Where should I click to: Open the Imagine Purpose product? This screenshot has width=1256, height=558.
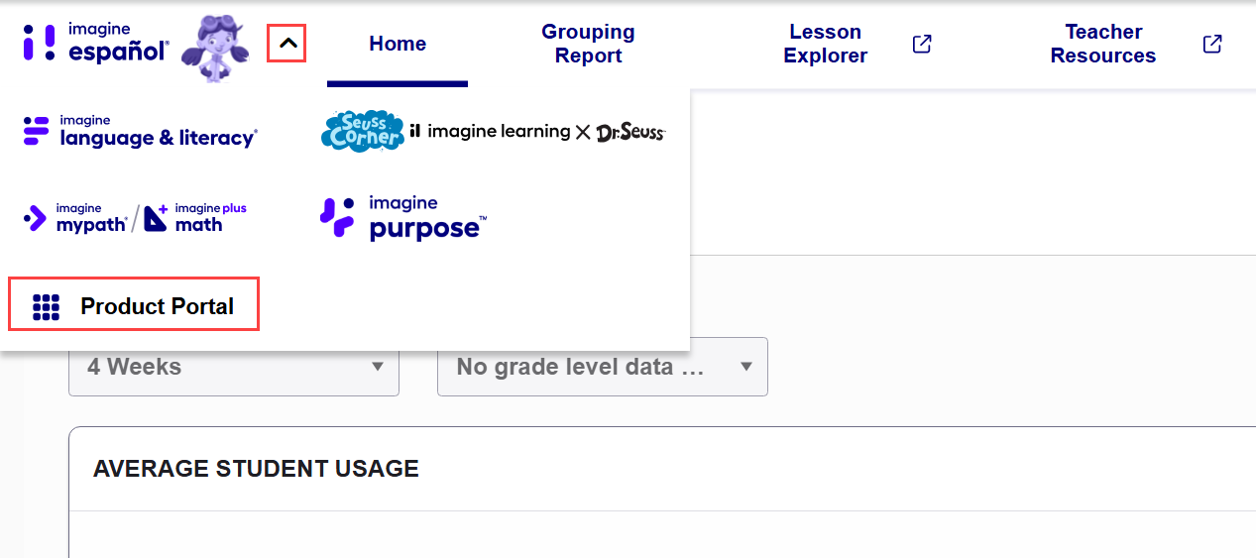click(x=403, y=218)
